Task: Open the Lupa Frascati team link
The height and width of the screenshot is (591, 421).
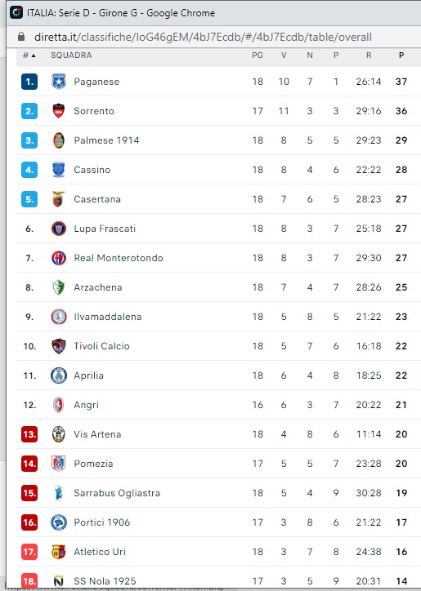Action: (x=105, y=229)
